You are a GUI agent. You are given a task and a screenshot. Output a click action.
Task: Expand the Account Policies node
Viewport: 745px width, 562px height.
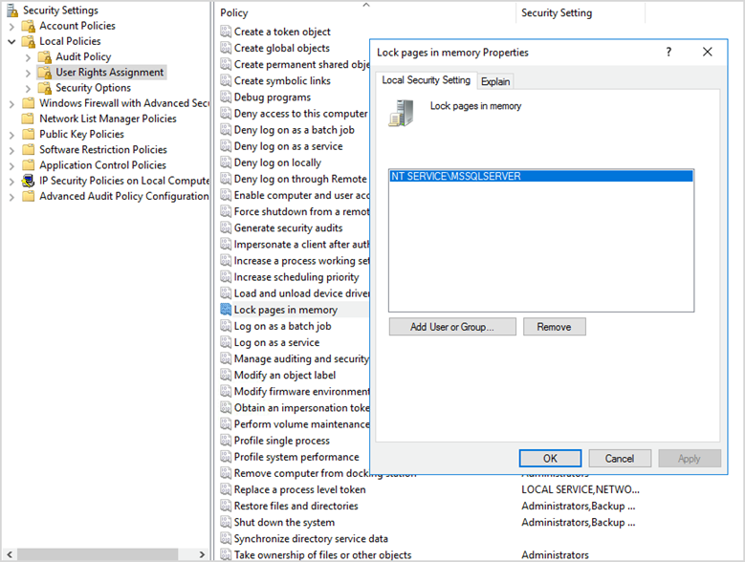click(11, 27)
